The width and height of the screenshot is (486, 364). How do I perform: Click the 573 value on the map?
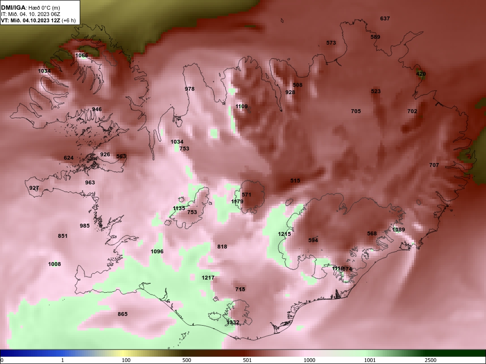point(331,43)
